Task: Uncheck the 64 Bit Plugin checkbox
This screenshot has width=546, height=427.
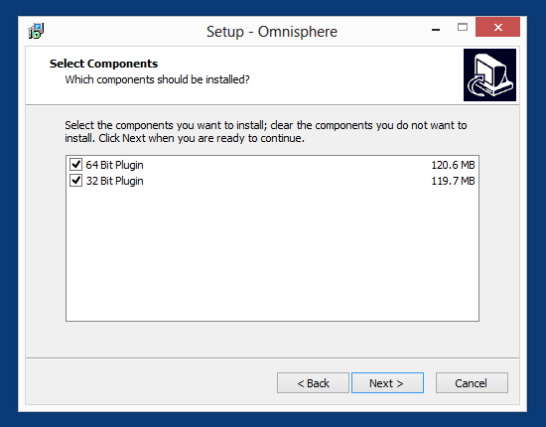Action: click(75, 165)
